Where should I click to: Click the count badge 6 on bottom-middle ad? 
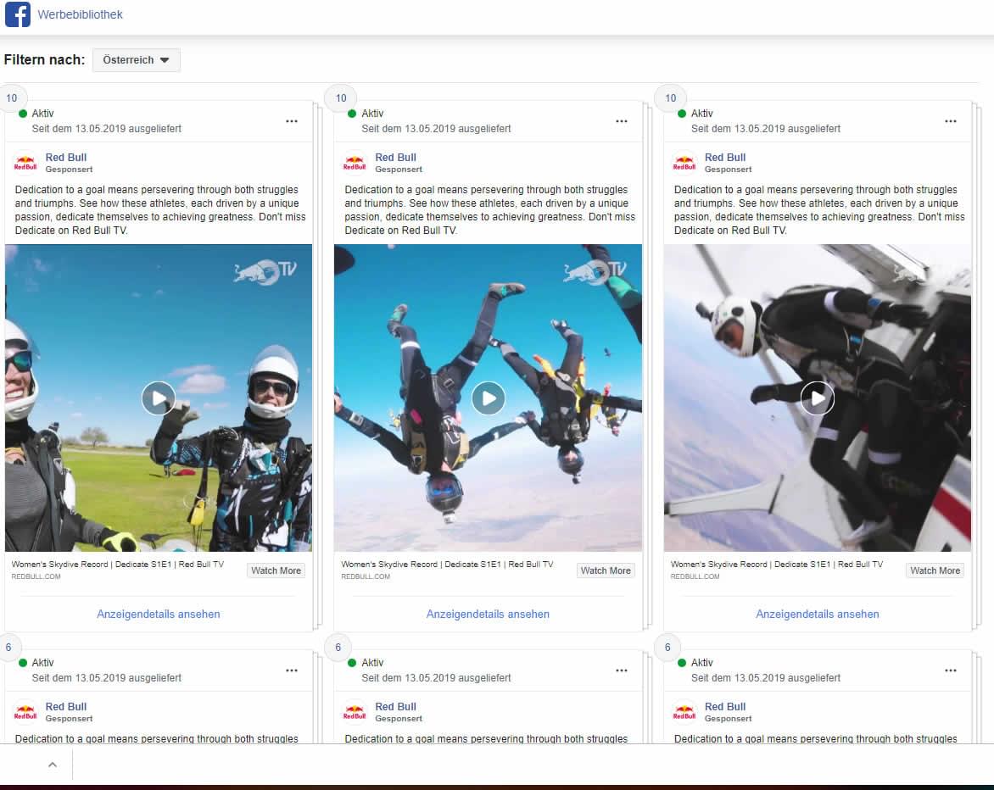[x=338, y=647]
